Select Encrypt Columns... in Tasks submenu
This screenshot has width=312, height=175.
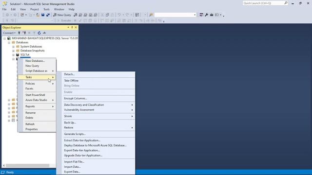(96, 98)
